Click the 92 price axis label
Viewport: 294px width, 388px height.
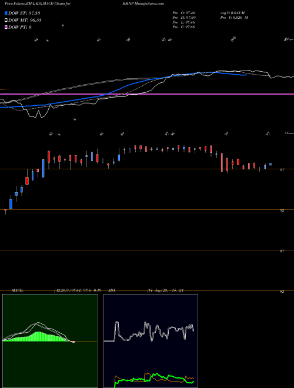[x=282, y=210]
